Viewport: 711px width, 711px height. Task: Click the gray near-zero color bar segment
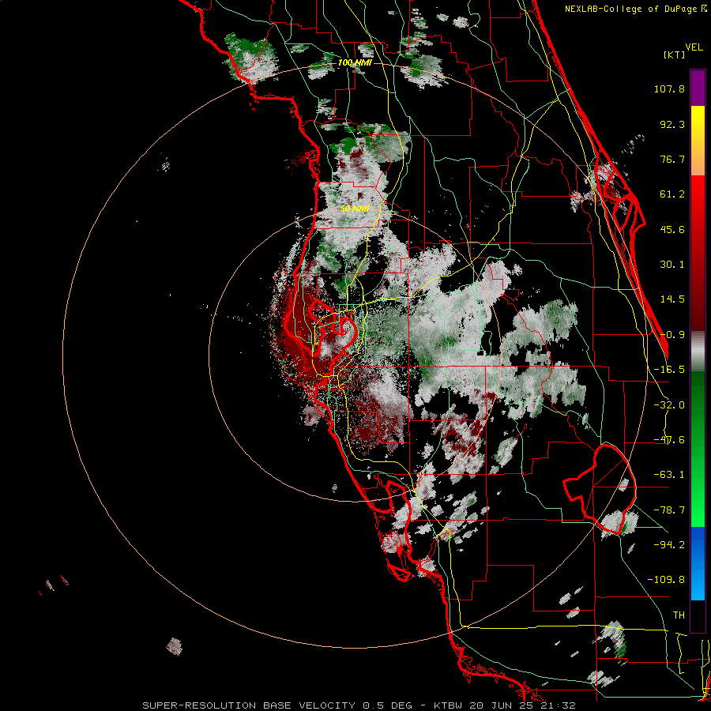coord(698,352)
